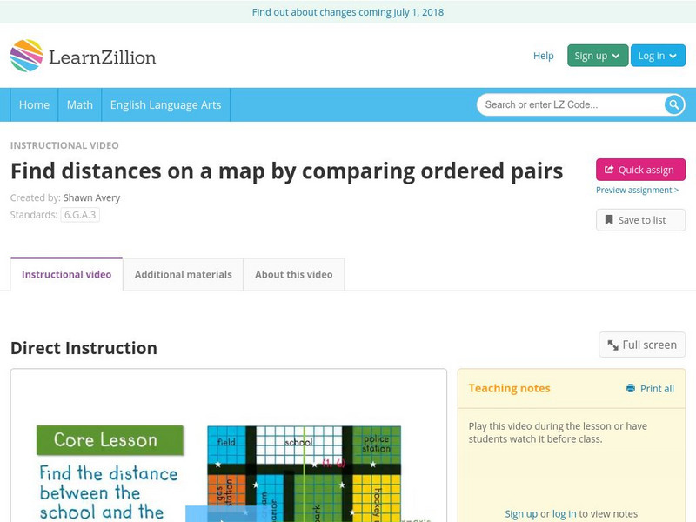Click the Save to list button

tap(640, 219)
